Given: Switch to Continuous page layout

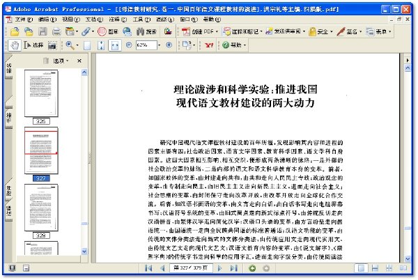Looking at the screenshot, I should coord(375,268).
